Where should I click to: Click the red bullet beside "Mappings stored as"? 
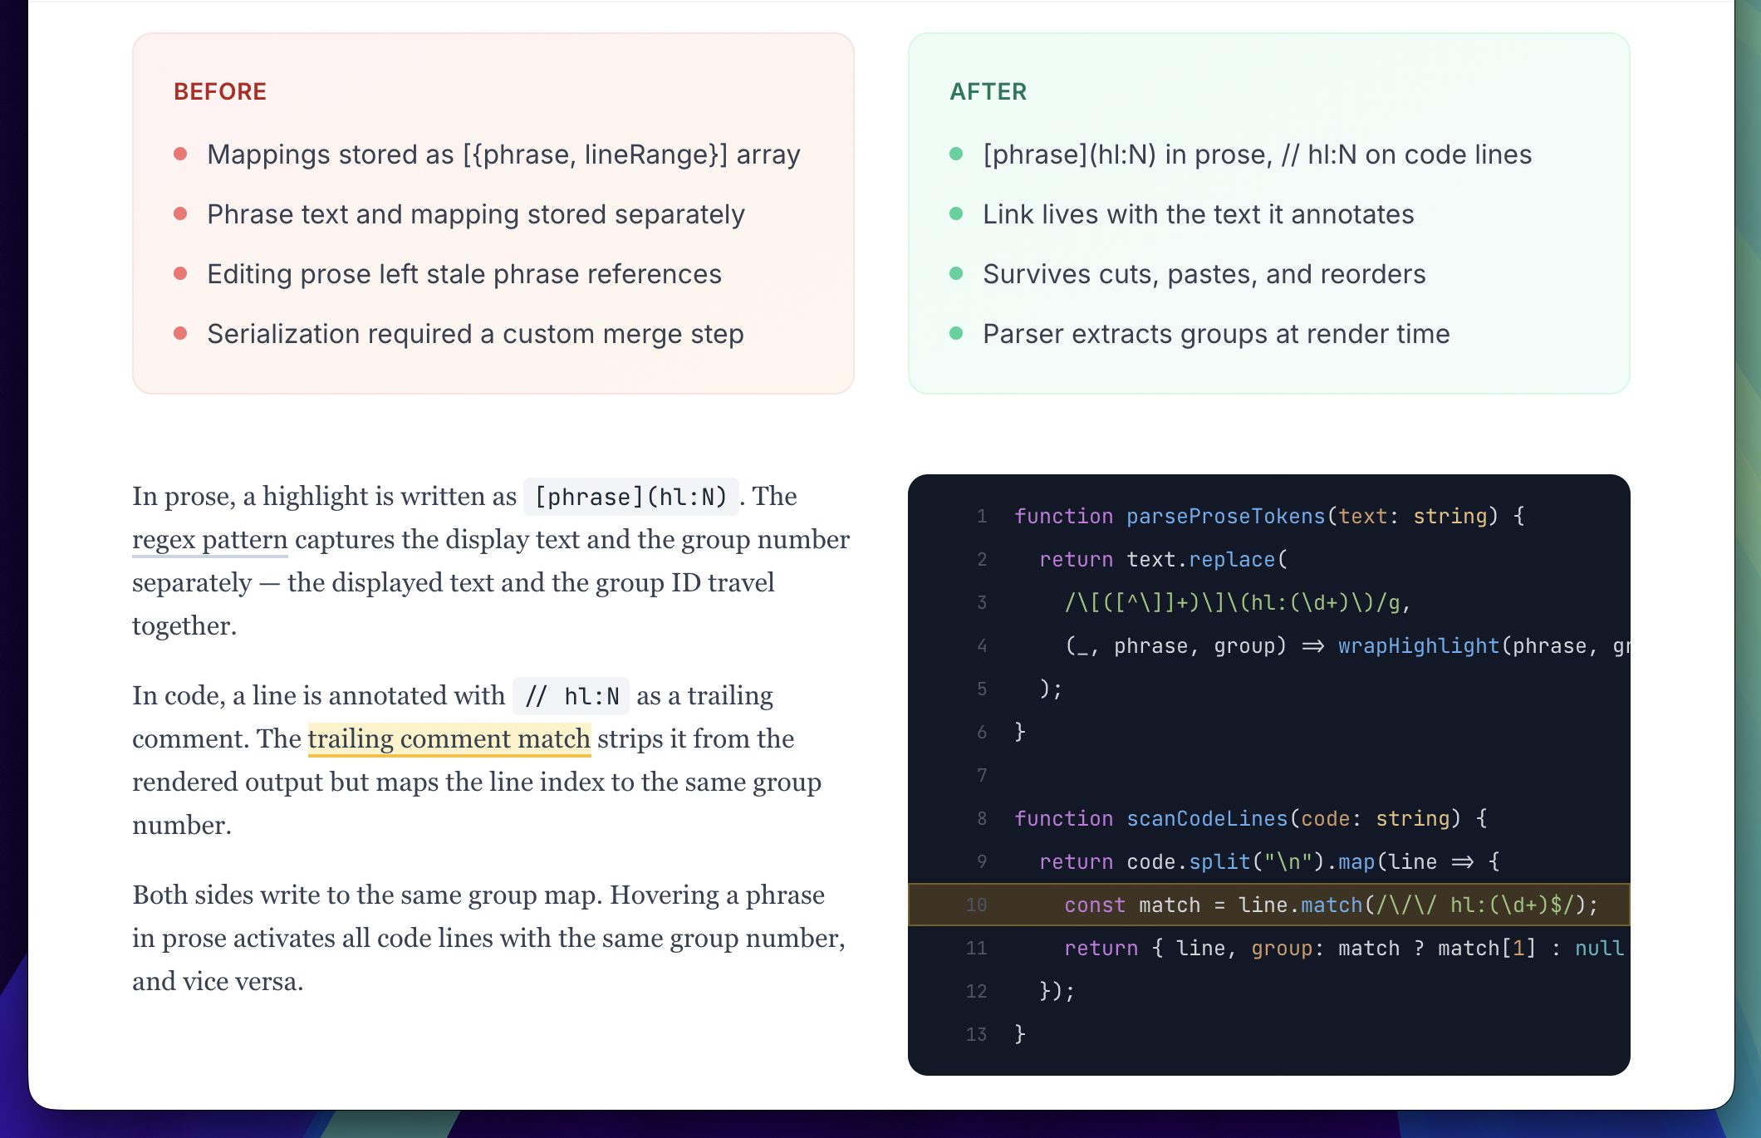(x=180, y=155)
